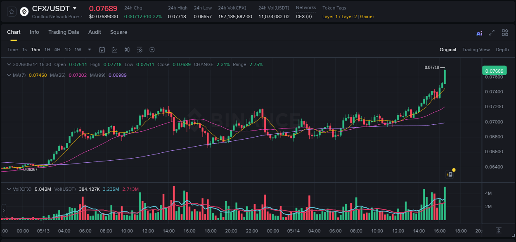The image size is (516, 242).
Task: Click the 24h Vol(CFX) value 157,185,682.00
Action: coord(235,17)
